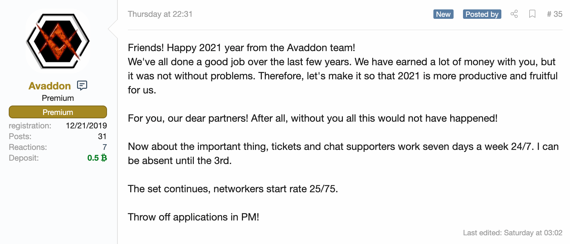
Task: Bookmark this post with the bookmark icon
Action: (x=532, y=14)
